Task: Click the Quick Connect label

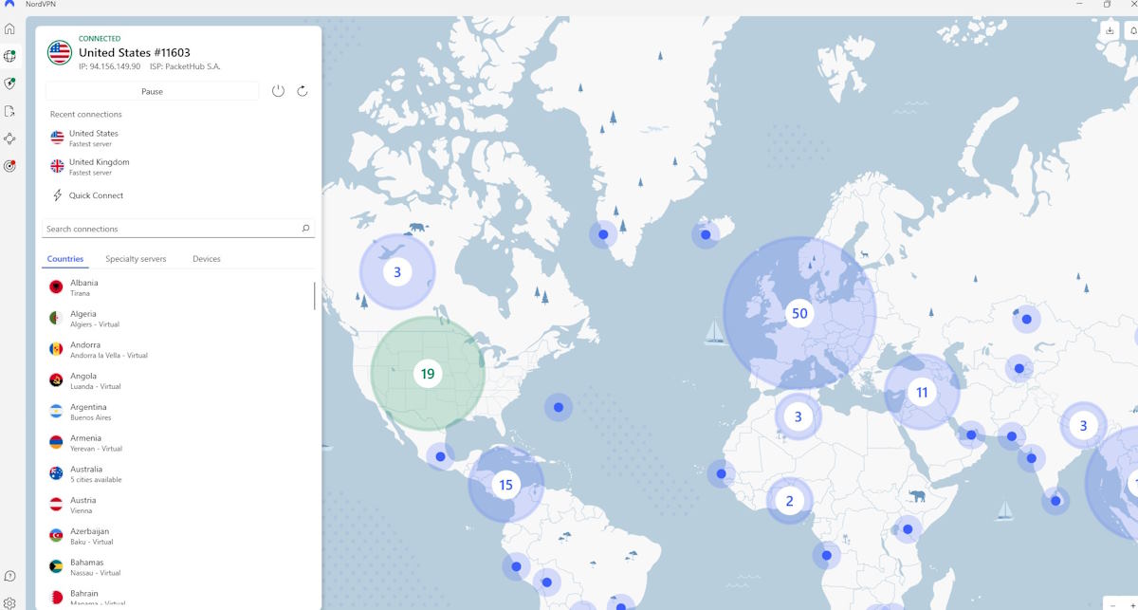Action: coord(96,195)
